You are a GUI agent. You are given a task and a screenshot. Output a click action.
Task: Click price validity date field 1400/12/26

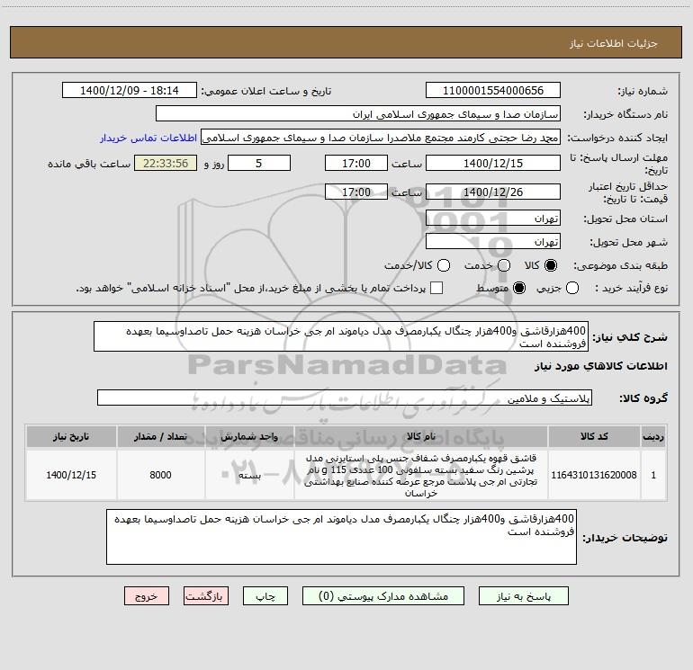pyautogui.click(x=493, y=192)
